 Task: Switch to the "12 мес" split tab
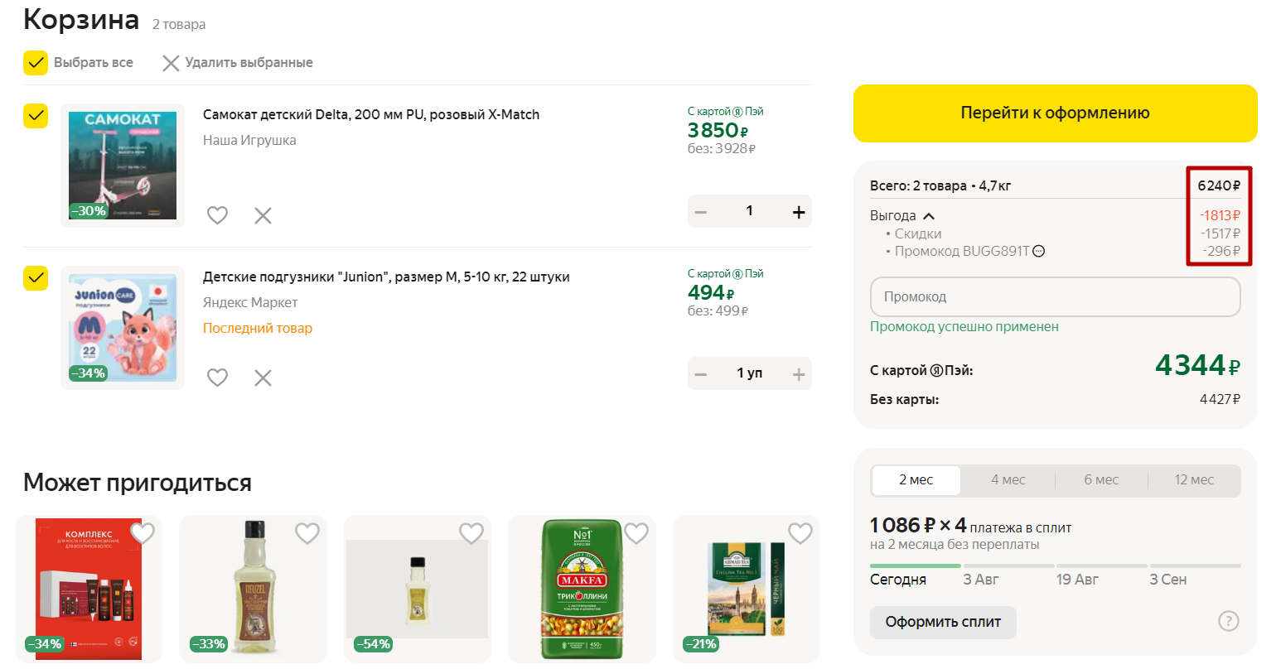[1193, 480]
